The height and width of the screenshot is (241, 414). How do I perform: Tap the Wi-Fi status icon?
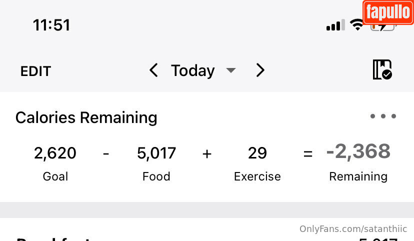coord(356,25)
